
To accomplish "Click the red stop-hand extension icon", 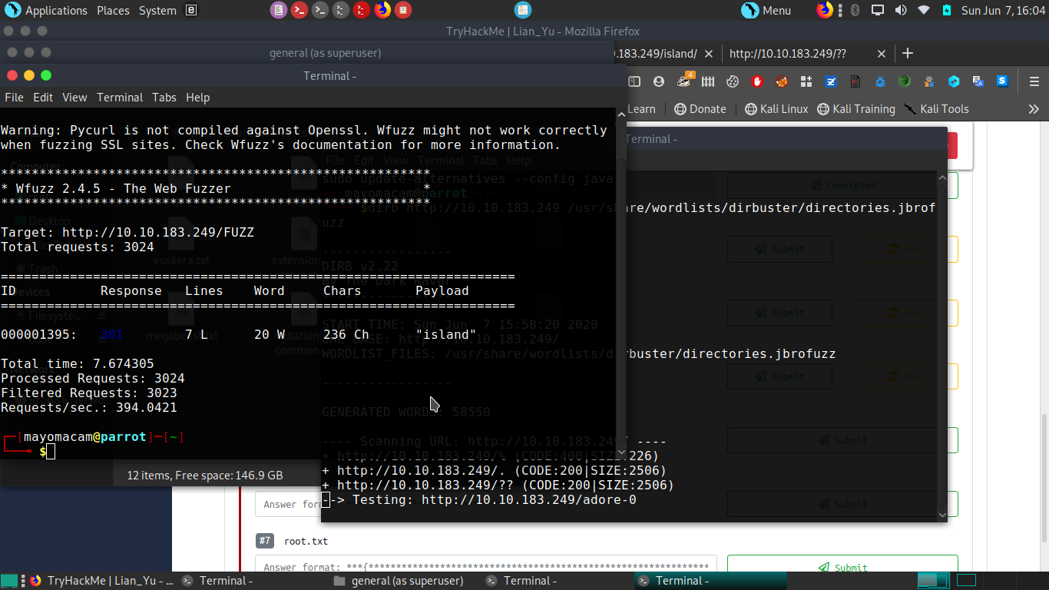I will [757, 81].
